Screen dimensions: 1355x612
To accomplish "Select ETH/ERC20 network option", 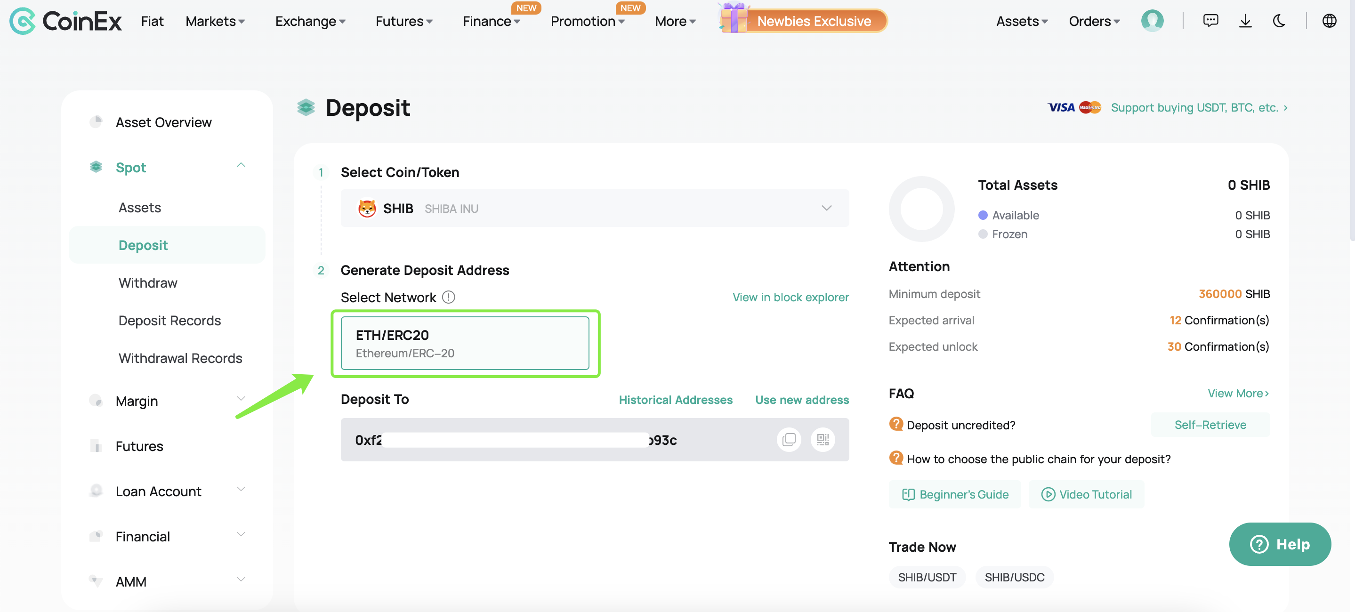I will (465, 343).
